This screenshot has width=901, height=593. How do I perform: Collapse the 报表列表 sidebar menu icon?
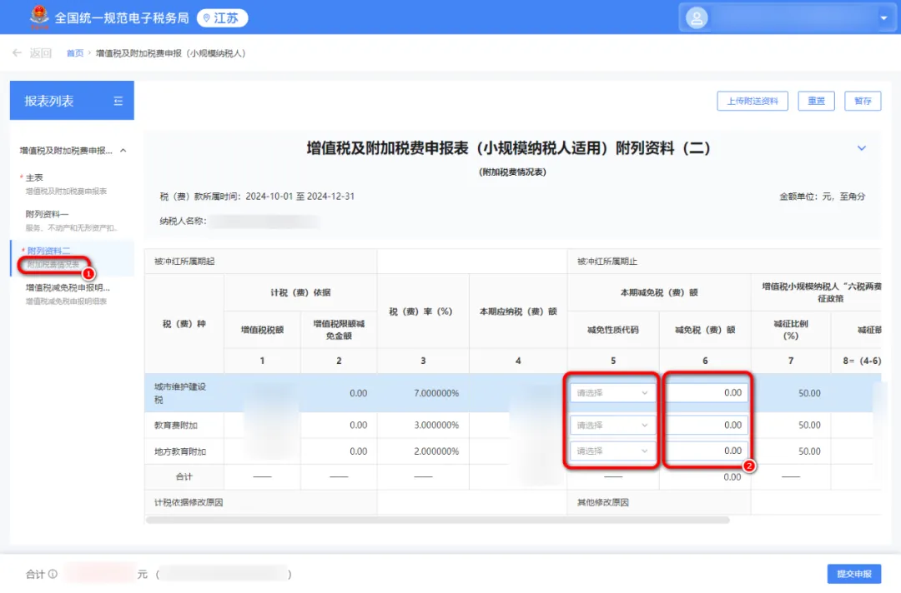(x=118, y=101)
